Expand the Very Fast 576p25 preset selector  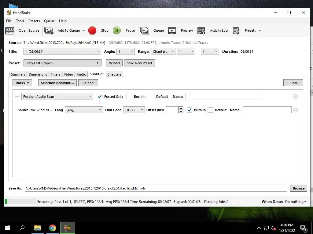pos(62,63)
